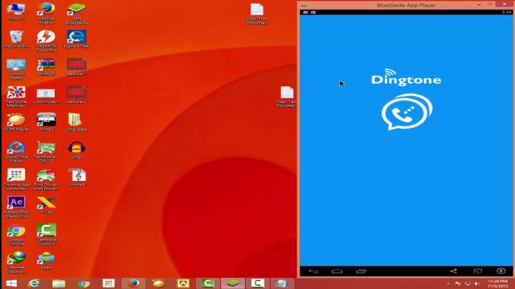Maximize the BlueStacks App Player window

[490, 4]
